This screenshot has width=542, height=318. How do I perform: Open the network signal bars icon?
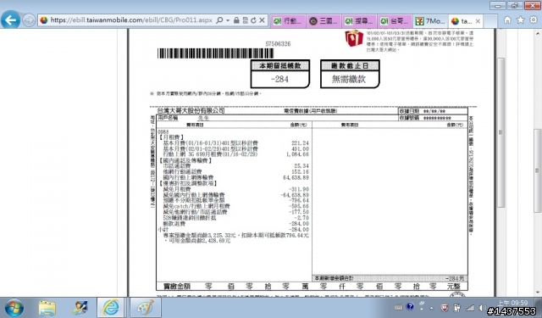tap(469, 307)
